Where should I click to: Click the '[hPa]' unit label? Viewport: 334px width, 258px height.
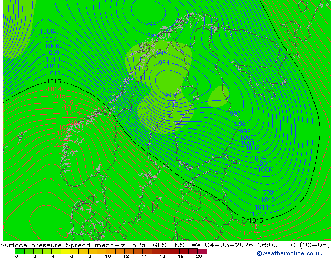[x=139, y=245]
